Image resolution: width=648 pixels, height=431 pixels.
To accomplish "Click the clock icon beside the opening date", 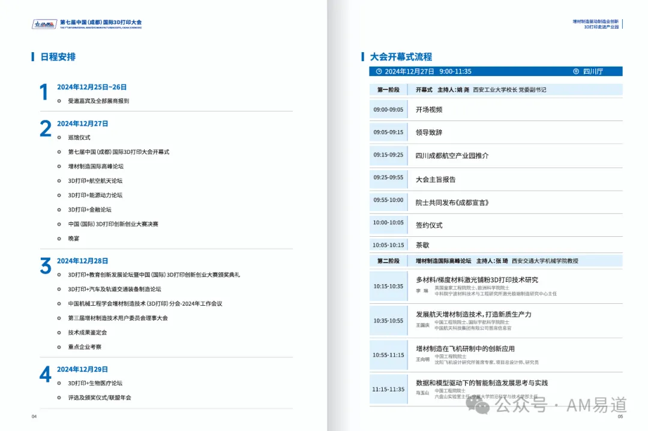I will [x=379, y=71].
